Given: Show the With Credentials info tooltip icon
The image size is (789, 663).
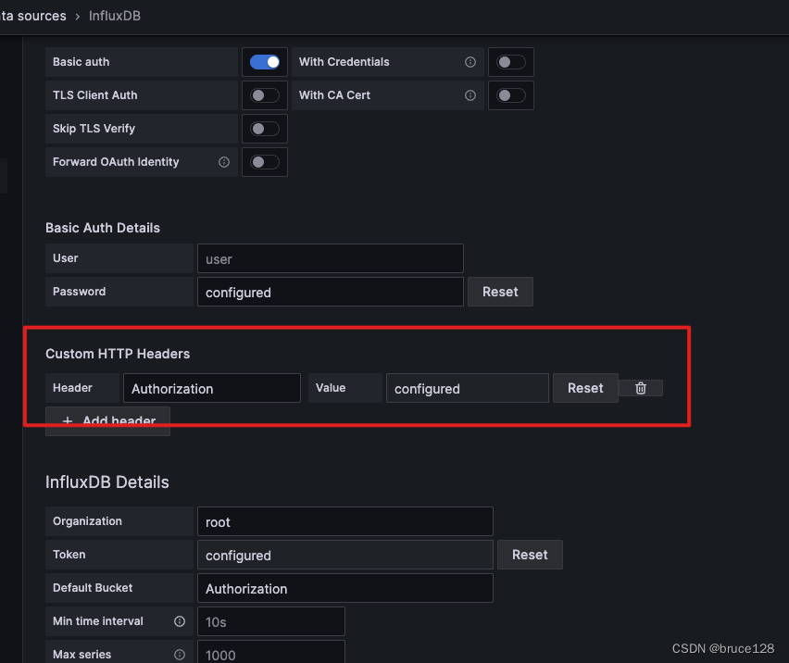Looking at the screenshot, I should (x=470, y=62).
